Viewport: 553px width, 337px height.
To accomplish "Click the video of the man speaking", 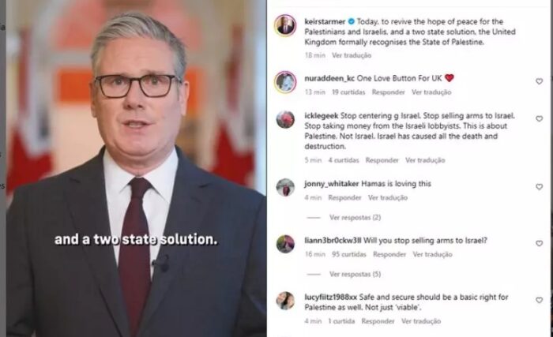I will pyautogui.click(x=136, y=169).
